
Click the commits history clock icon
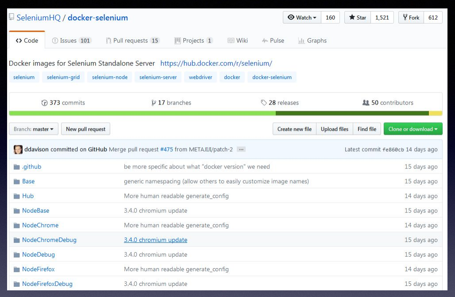[44, 102]
